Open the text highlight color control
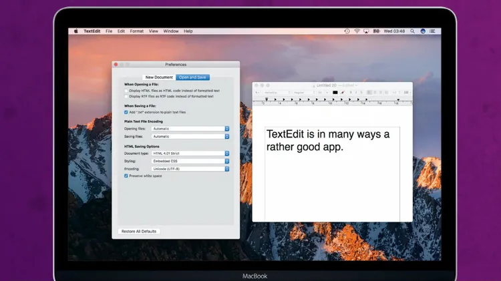 click(342, 93)
